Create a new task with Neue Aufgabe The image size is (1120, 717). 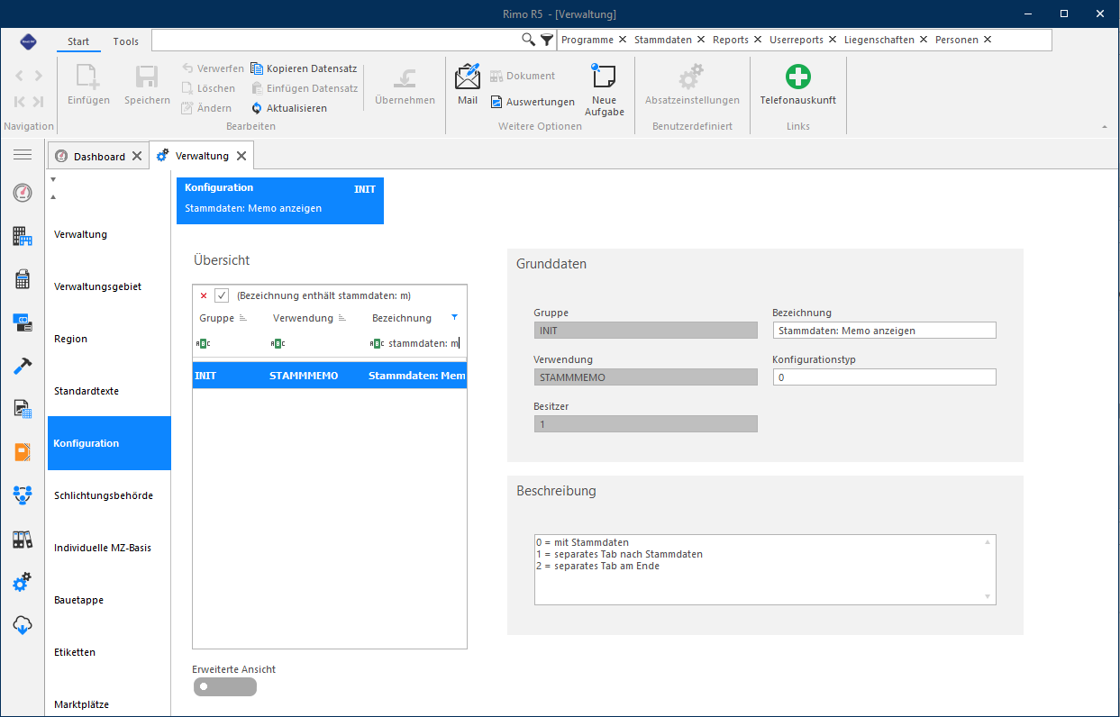[x=604, y=90]
